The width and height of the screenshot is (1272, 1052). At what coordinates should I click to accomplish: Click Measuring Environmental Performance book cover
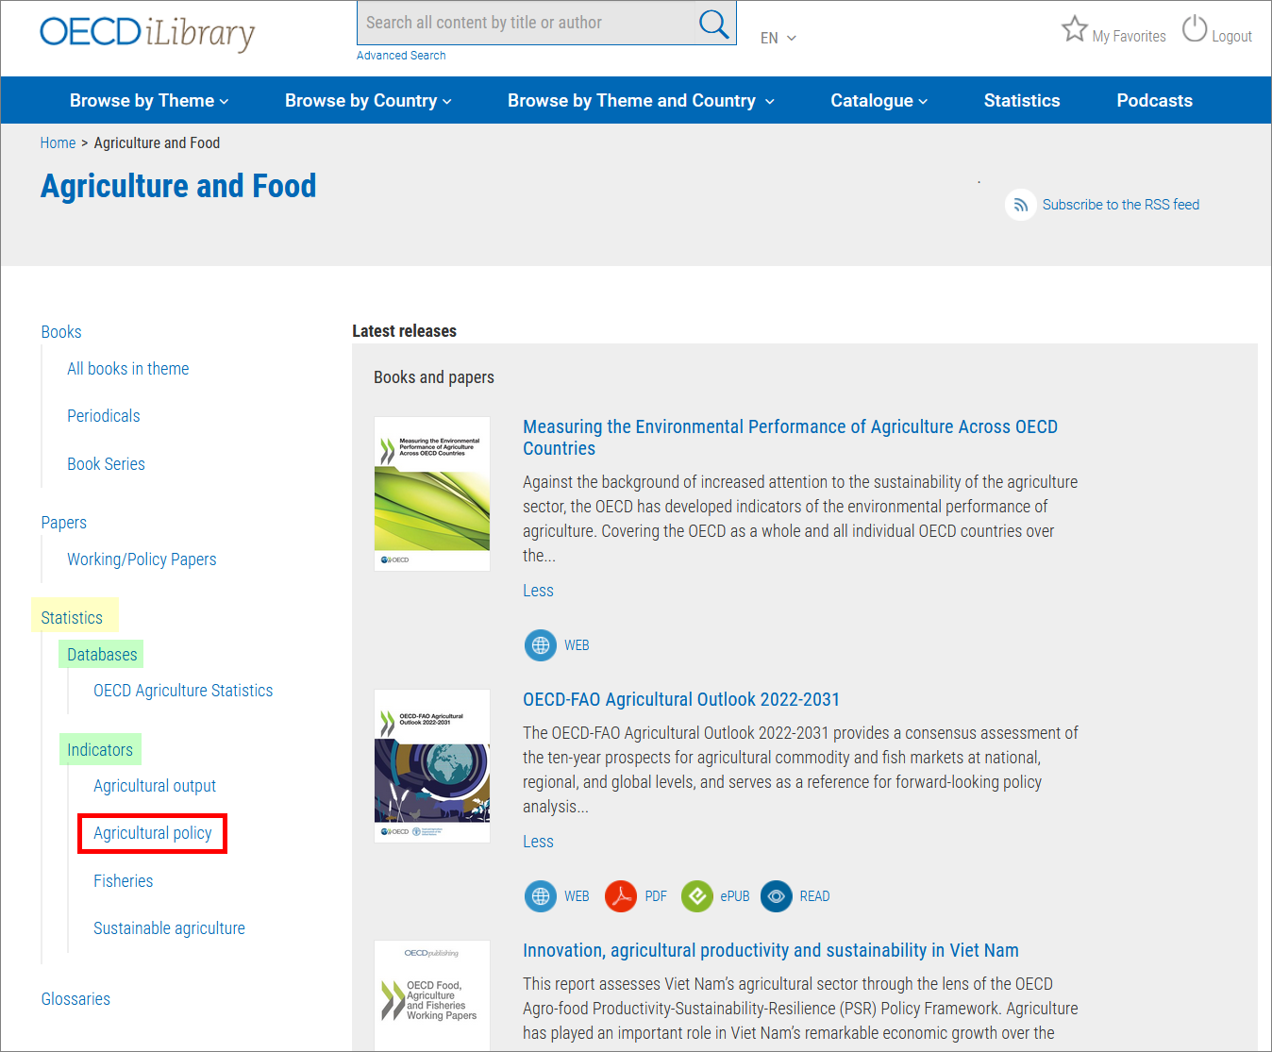tap(432, 493)
